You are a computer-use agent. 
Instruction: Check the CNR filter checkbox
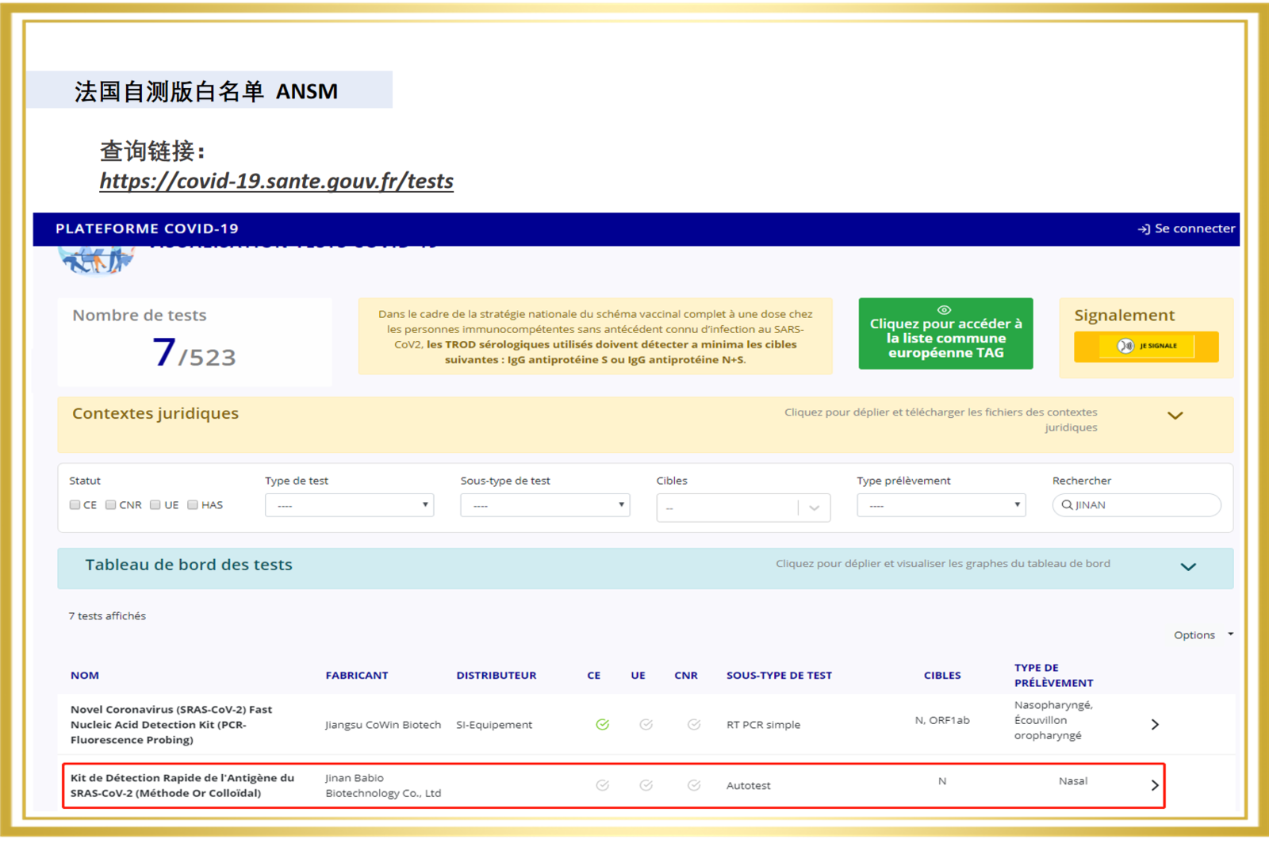(110, 504)
